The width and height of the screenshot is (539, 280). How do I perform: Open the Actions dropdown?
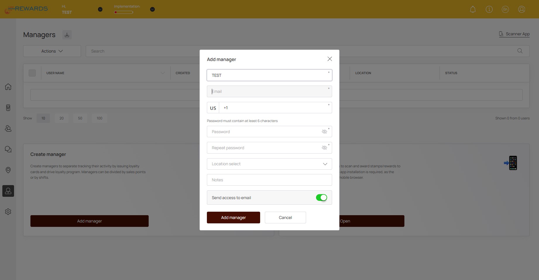point(52,51)
